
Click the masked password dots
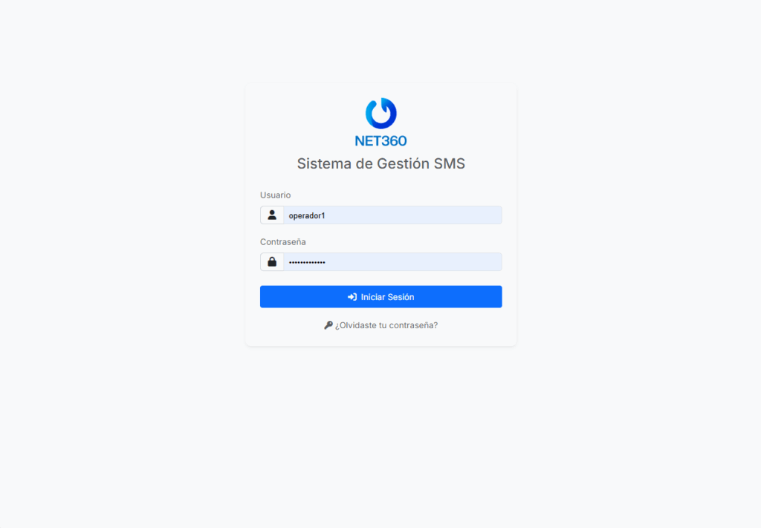tap(307, 262)
